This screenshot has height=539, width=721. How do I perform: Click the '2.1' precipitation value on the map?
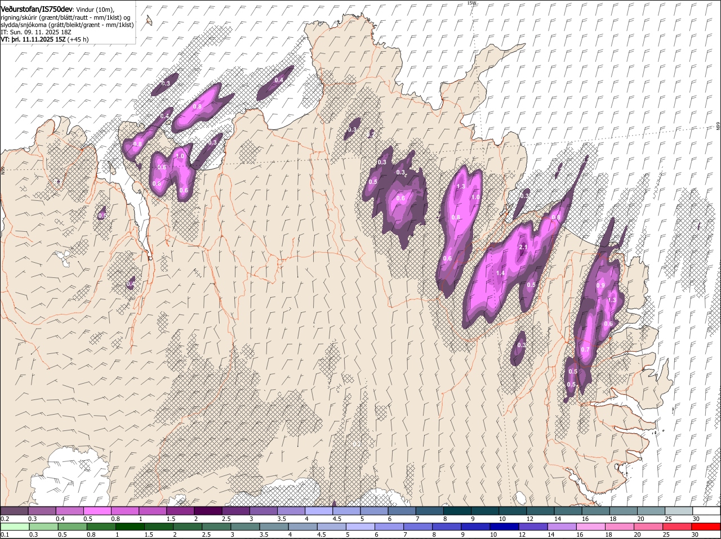(x=523, y=248)
